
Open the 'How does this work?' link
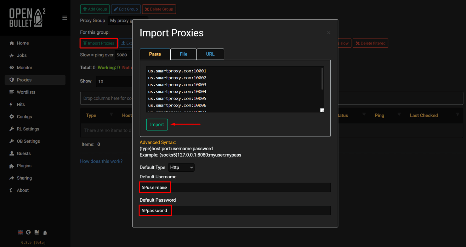click(x=101, y=161)
